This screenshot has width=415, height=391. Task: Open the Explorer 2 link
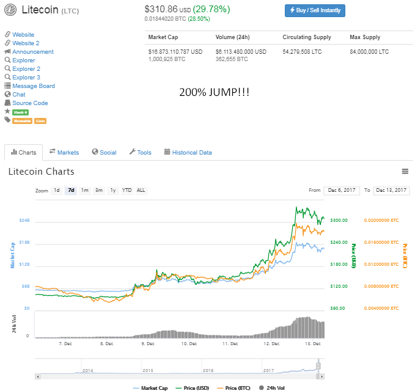(x=26, y=69)
